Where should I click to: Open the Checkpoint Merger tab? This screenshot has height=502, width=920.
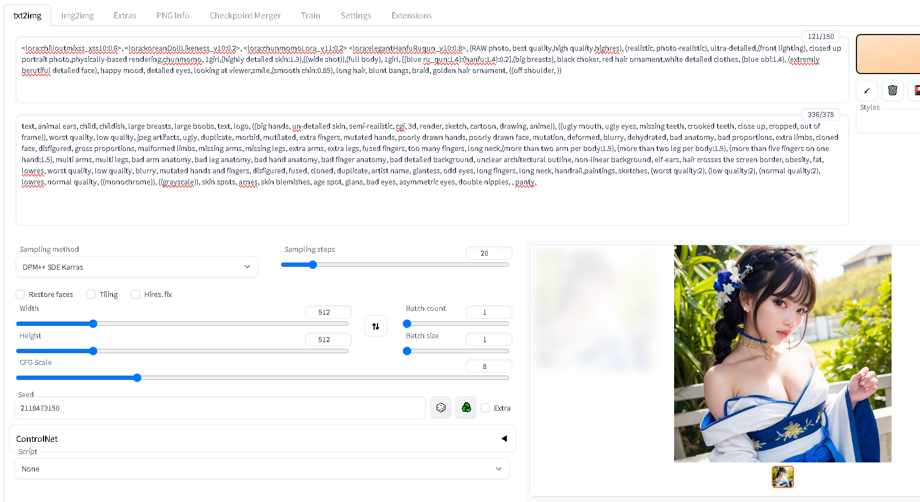click(245, 16)
